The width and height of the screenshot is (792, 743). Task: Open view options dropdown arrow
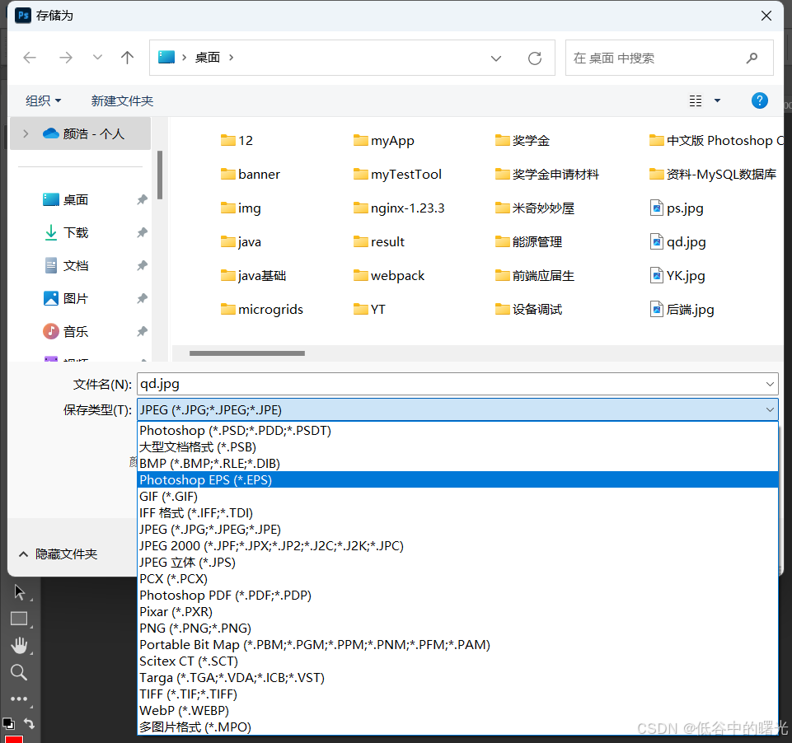[717, 101]
